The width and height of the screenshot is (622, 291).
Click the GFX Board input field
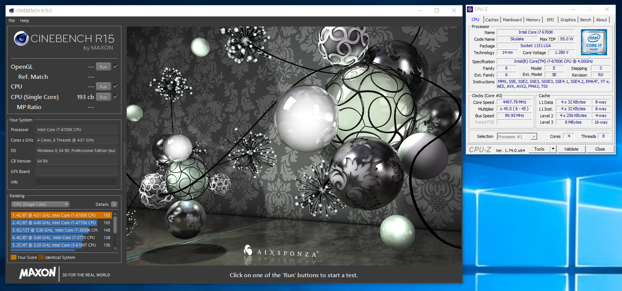pyautogui.click(x=76, y=171)
